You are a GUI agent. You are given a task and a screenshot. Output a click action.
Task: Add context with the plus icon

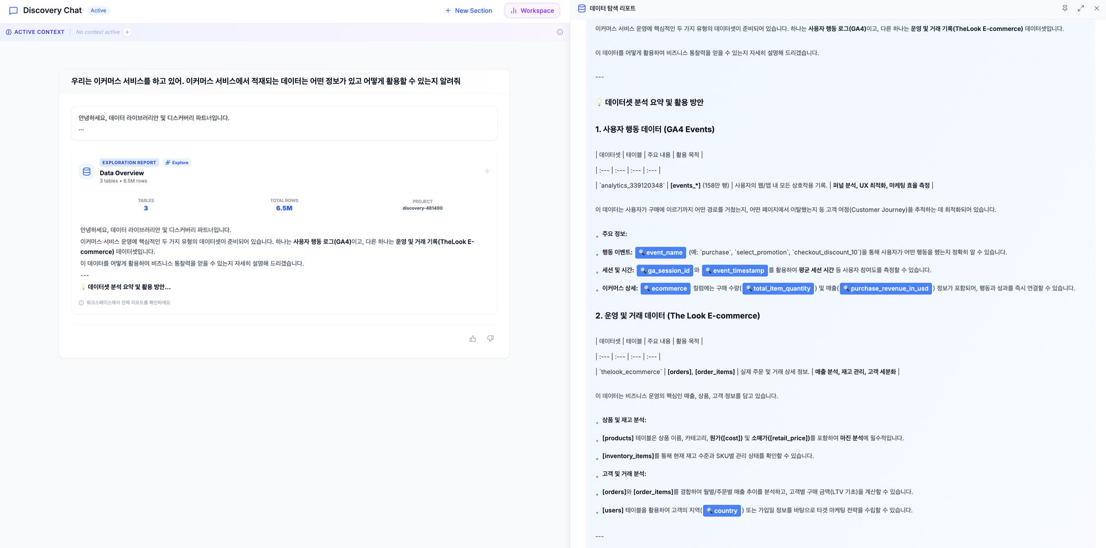(127, 32)
